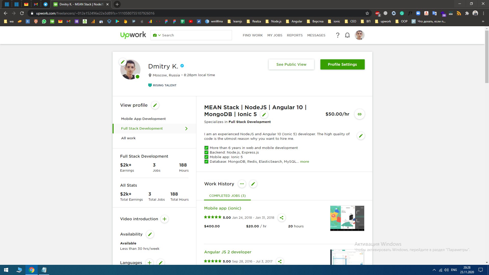
Task: Open new browser tab
Action: tap(117, 4)
